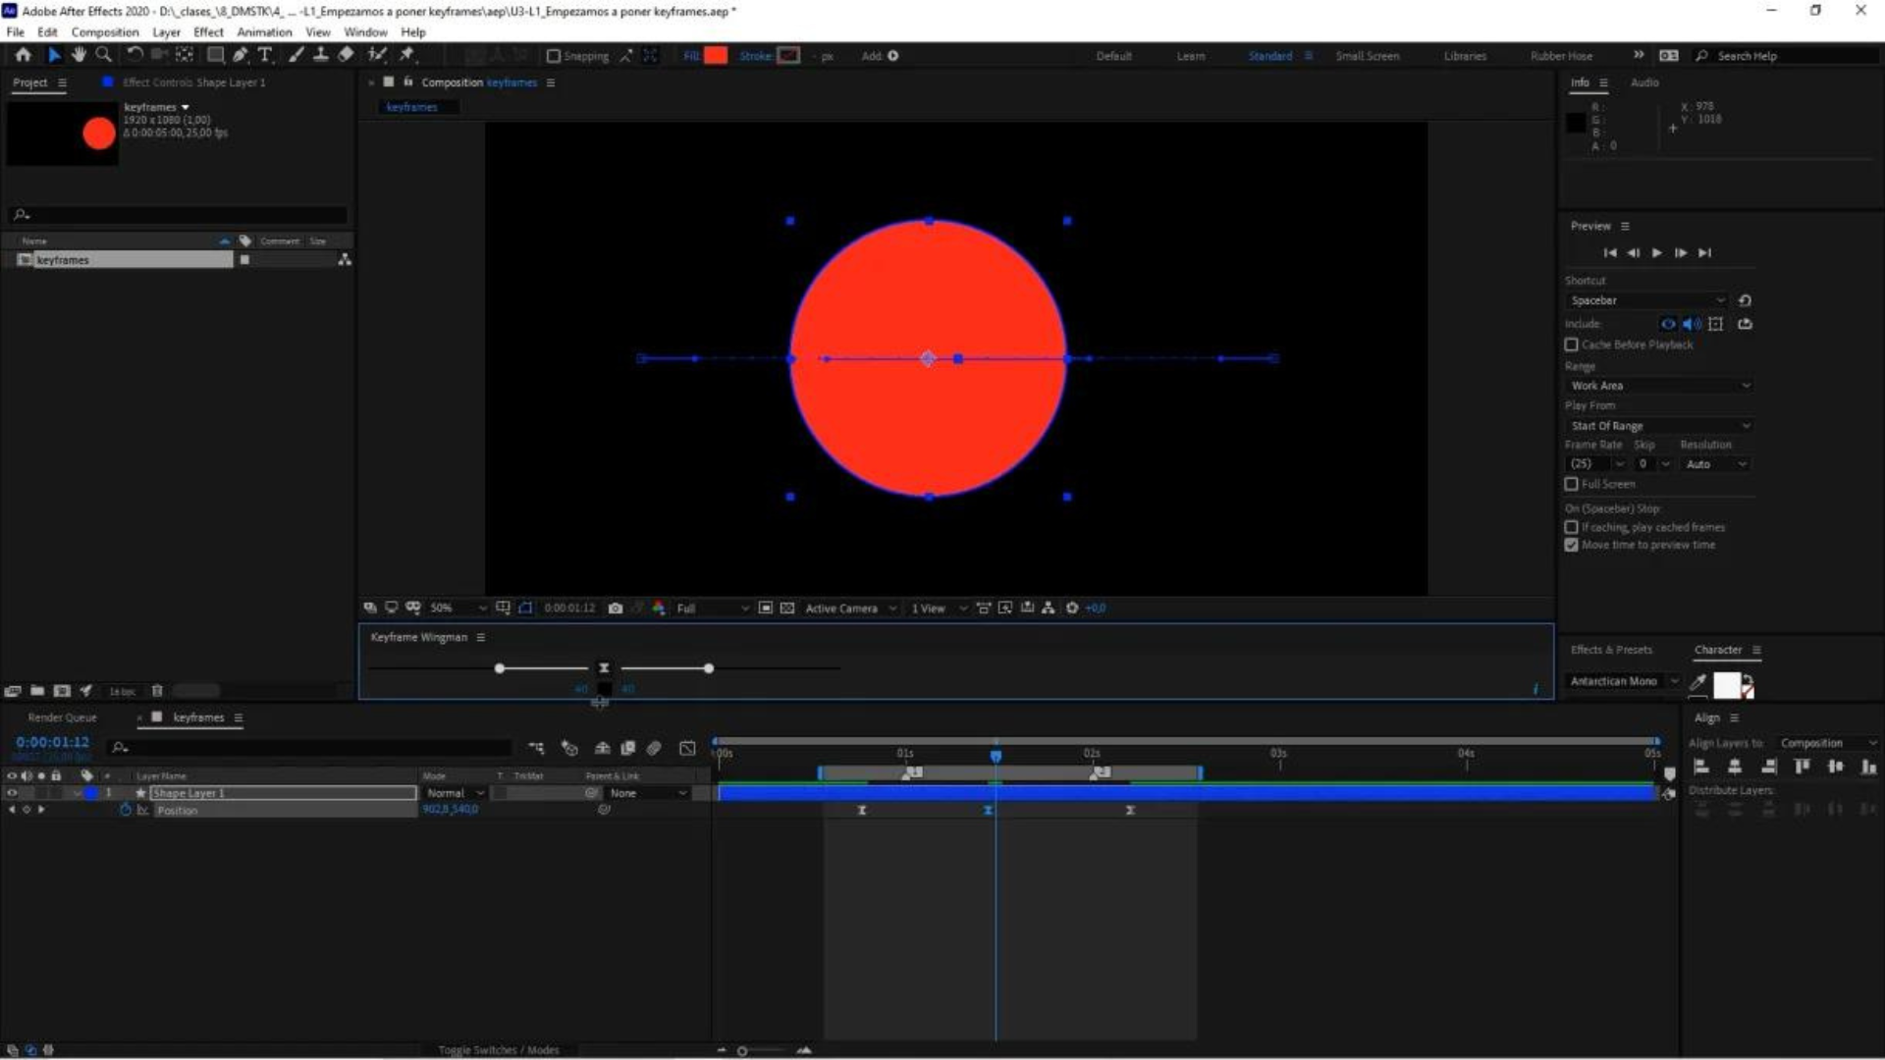Switch to the Small Screen workspace
This screenshot has height=1060, width=1885.
click(1368, 56)
